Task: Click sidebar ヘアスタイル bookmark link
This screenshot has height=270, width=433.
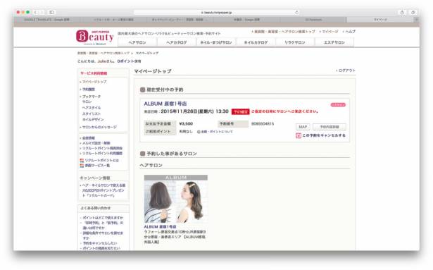Action: pyautogui.click(x=92, y=108)
